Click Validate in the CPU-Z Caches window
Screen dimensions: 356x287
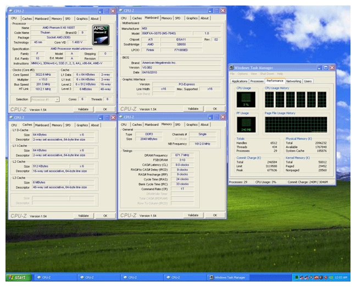tap(84, 216)
